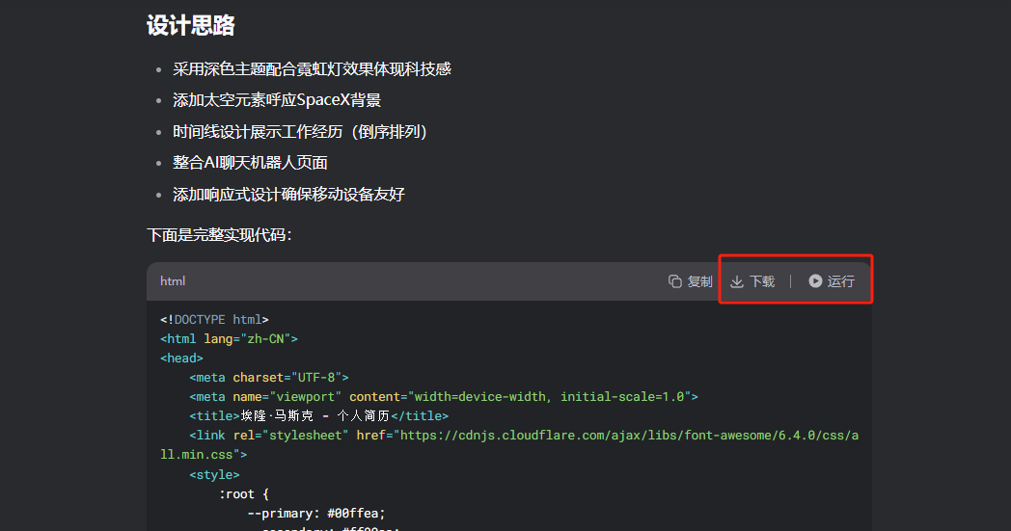Image resolution: width=1011 pixels, height=531 pixels.
Task: Click the 设计思路 heading
Action: pos(191,26)
